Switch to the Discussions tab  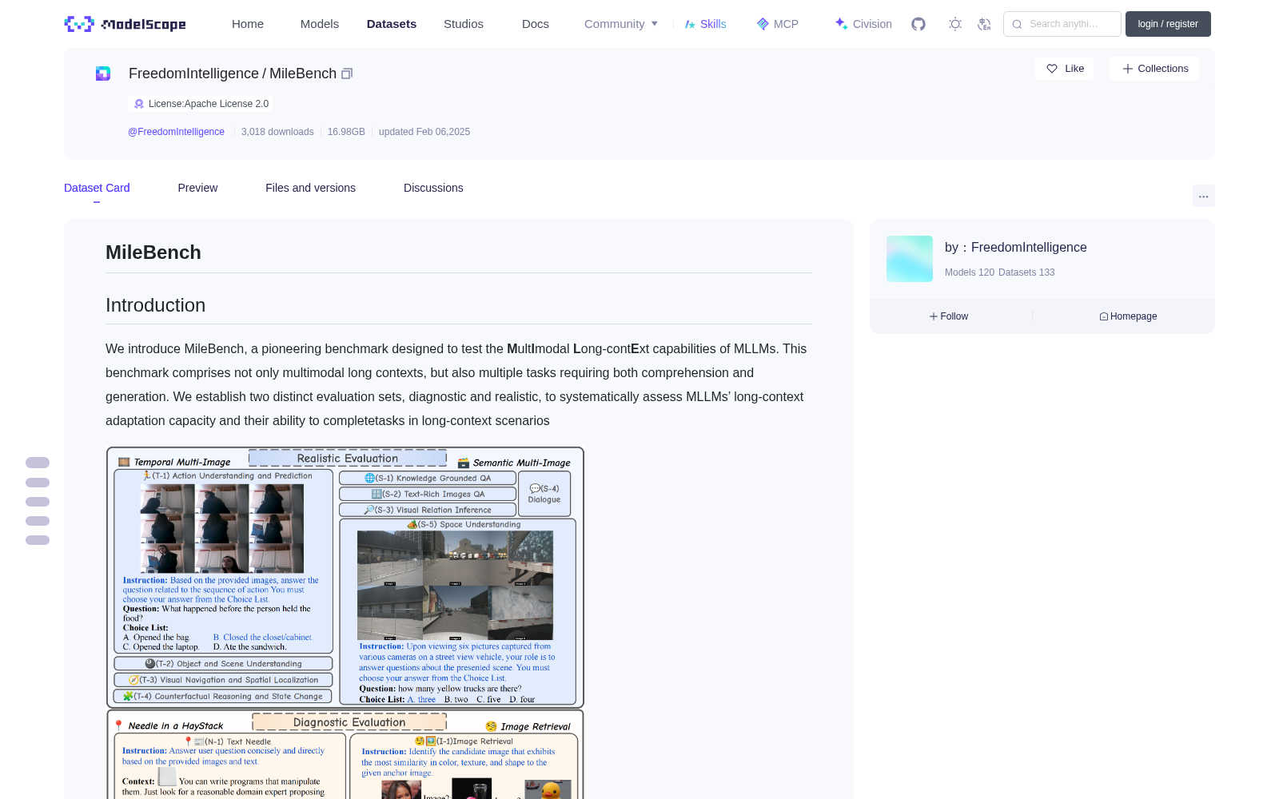433,188
